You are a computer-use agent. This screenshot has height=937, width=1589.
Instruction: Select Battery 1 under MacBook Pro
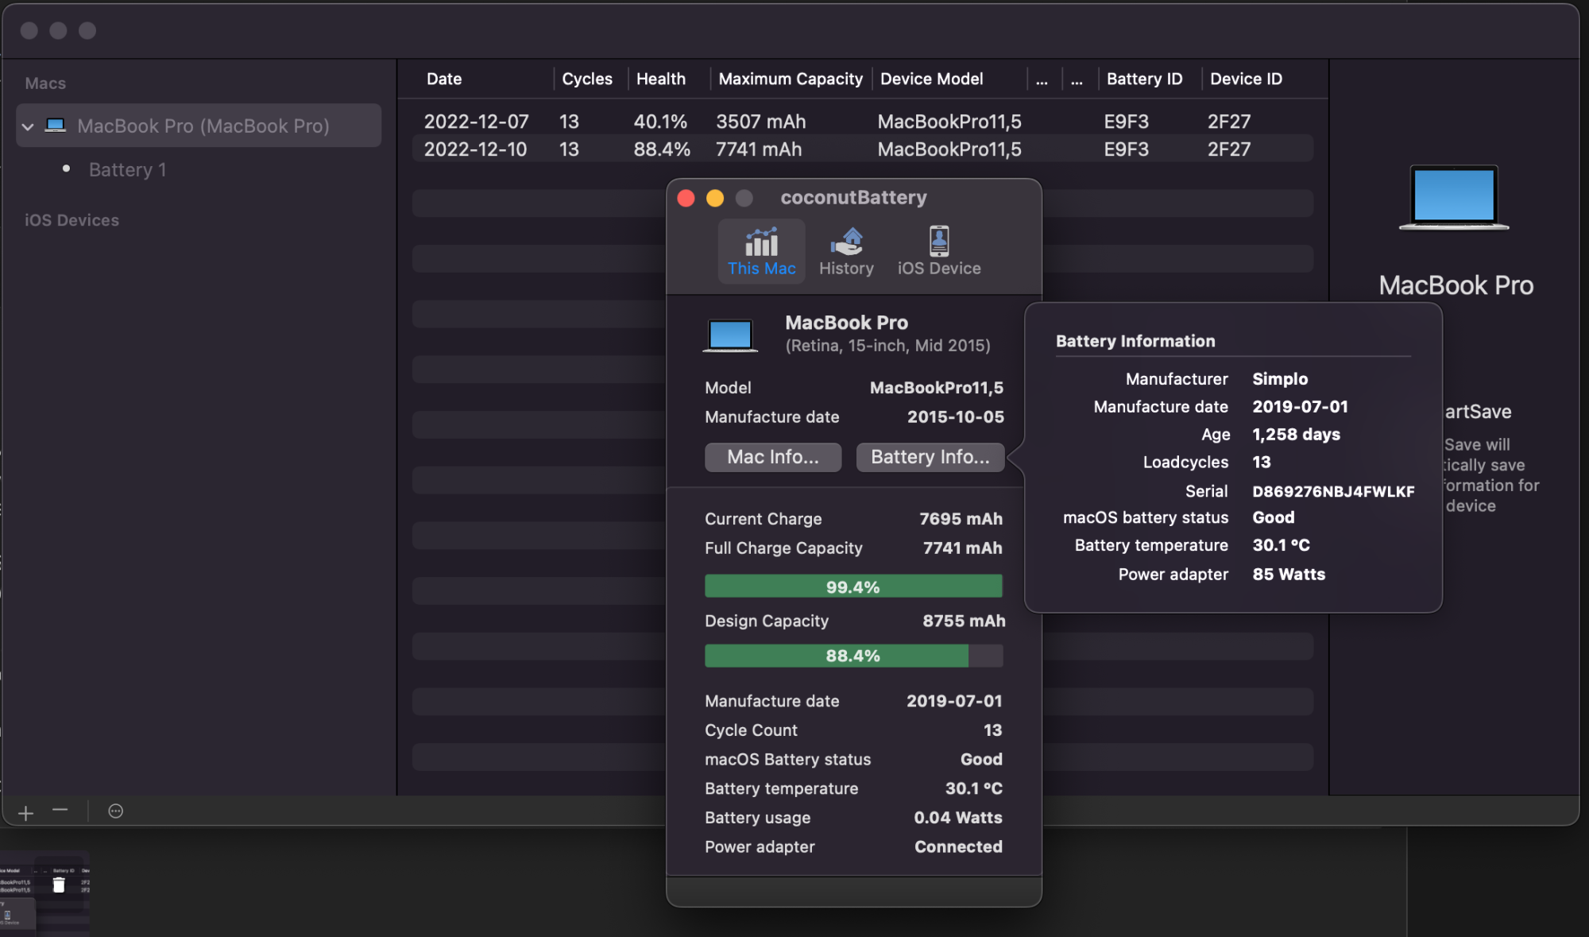click(128, 168)
